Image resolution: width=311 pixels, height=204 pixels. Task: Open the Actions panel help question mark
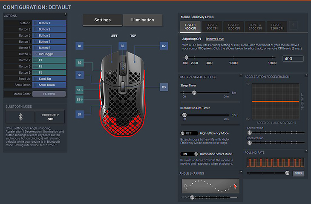66,14
